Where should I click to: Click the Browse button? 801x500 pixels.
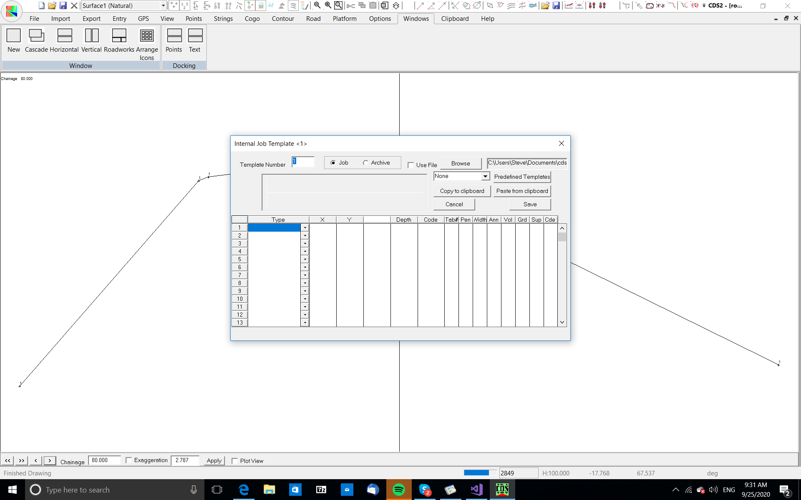461,163
